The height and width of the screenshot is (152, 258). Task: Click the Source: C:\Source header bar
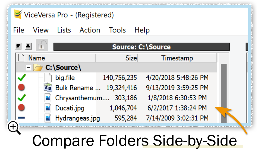pyautogui.click(x=141, y=47)
